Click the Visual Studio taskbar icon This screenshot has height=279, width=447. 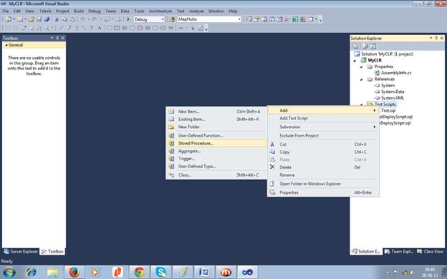[248, 272]
